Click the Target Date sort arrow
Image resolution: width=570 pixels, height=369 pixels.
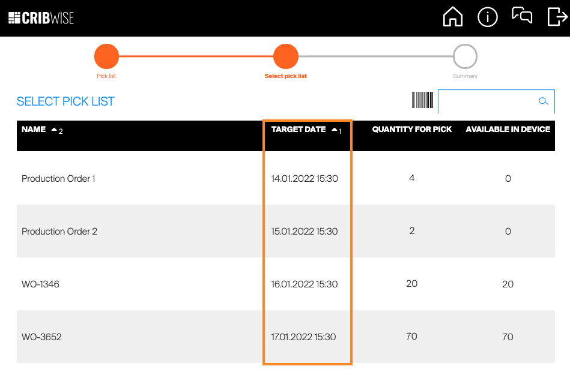tap(335, 130)
